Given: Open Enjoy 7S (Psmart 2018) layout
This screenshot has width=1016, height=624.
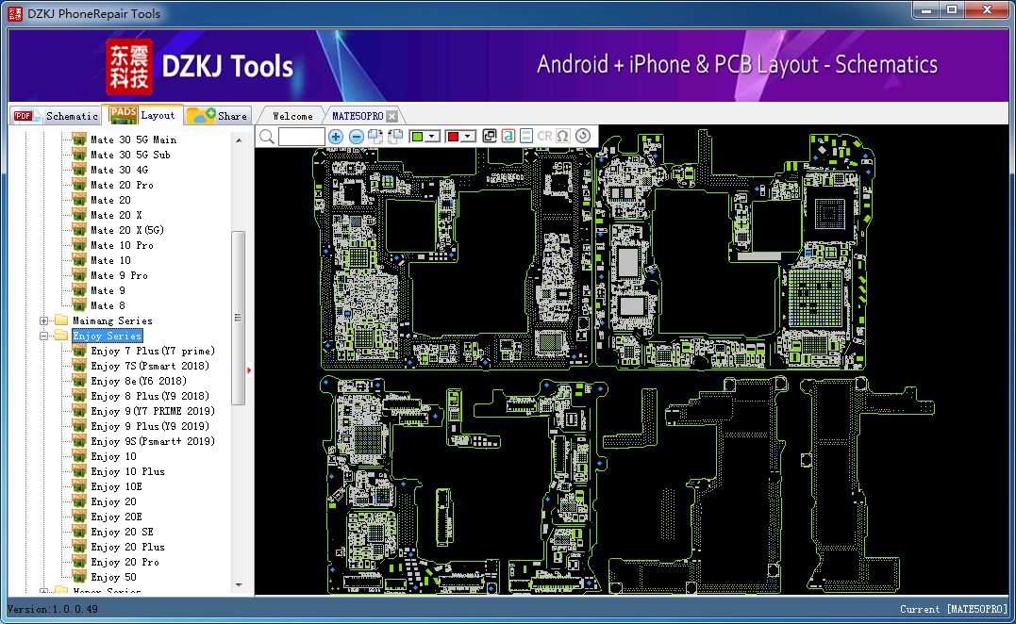Looking at the screenshot, I should pyautogui.click(x=150, y=367).
